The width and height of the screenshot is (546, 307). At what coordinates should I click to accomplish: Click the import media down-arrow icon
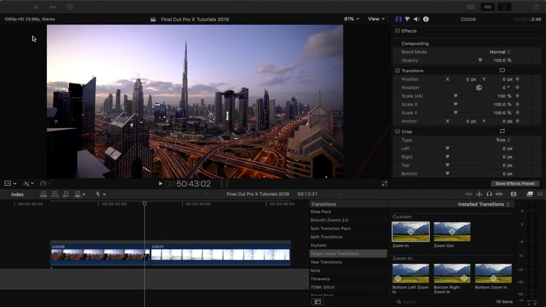pos(36,7)
